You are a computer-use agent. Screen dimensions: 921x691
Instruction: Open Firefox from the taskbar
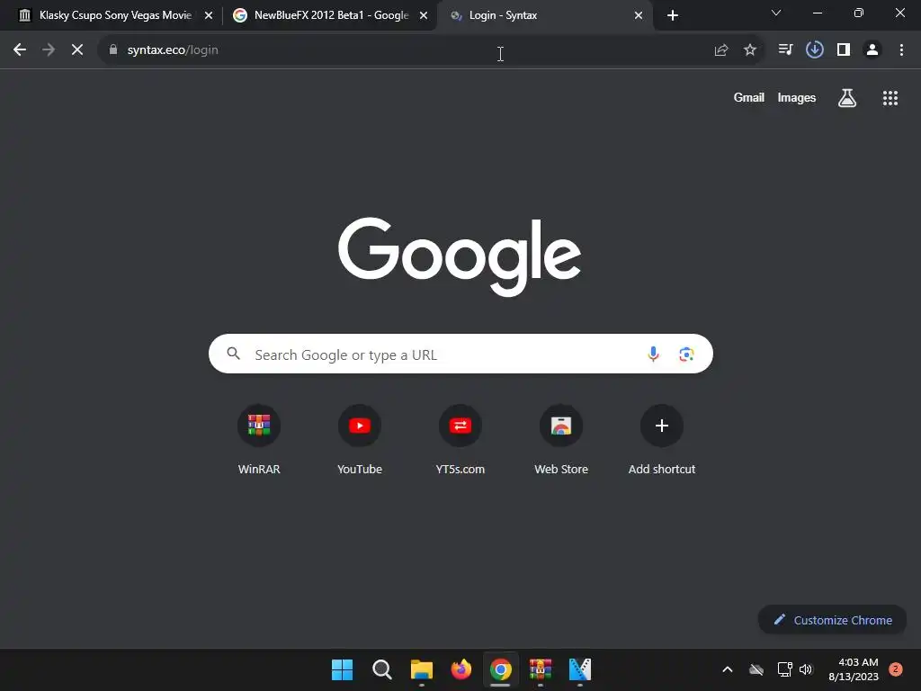[x=461, y=669]
